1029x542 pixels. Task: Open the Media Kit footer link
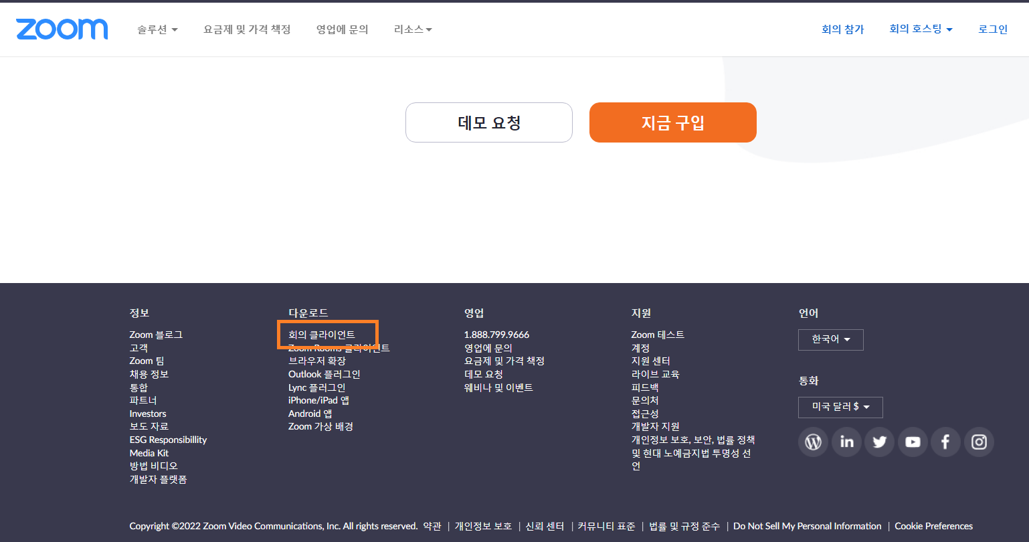[149, 453]
